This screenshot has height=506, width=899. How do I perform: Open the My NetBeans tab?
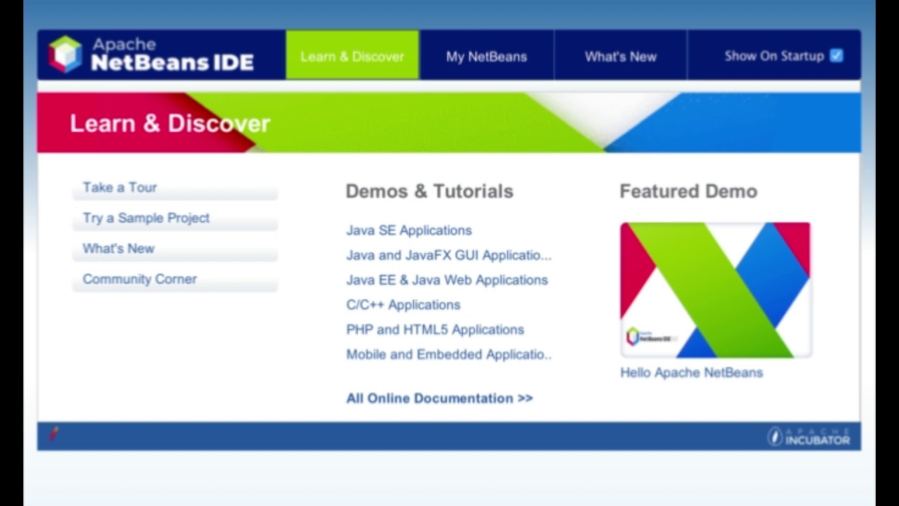click(x=487, y=56)
